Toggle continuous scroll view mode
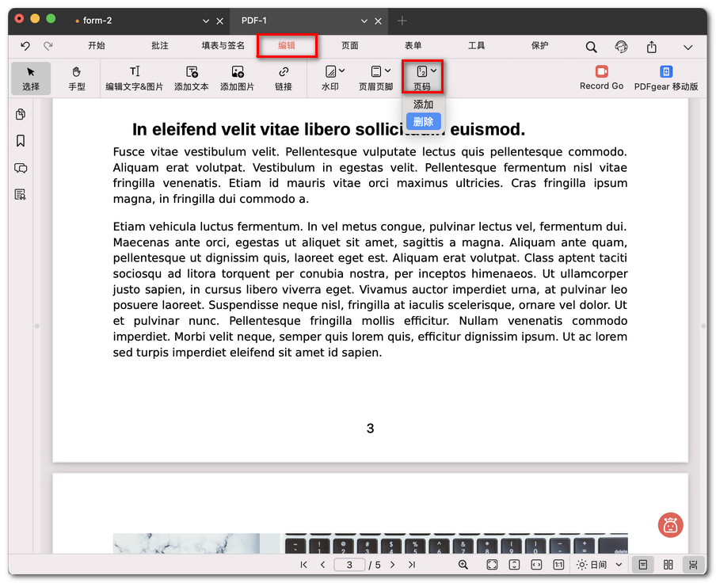Screen dimensions: 716x583 pyautogui.click(x=693, y=564)
